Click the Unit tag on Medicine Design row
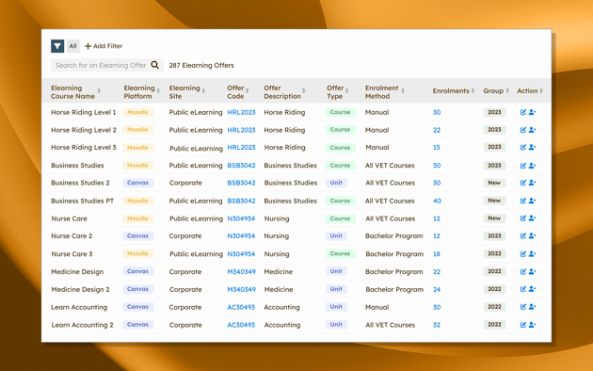 coord(336,271)
